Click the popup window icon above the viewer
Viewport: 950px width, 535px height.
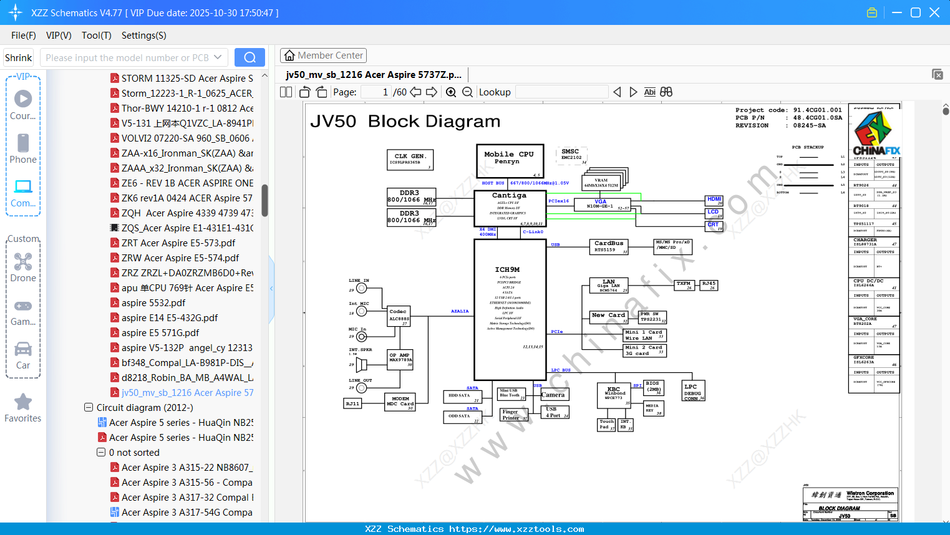pos(938,74)
